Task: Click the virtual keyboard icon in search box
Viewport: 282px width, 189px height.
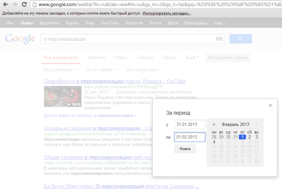Action: (x=219, y=39)
